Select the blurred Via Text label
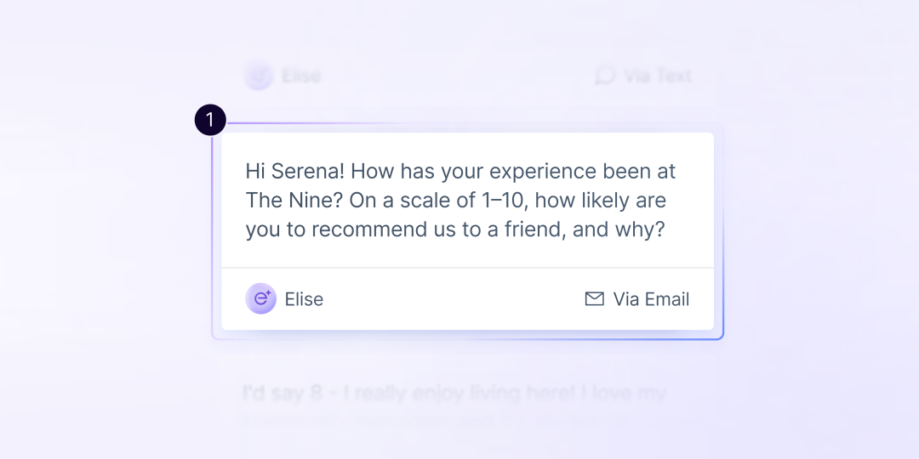The width and height of the screenshot is (919, 459). click(658, 76)
